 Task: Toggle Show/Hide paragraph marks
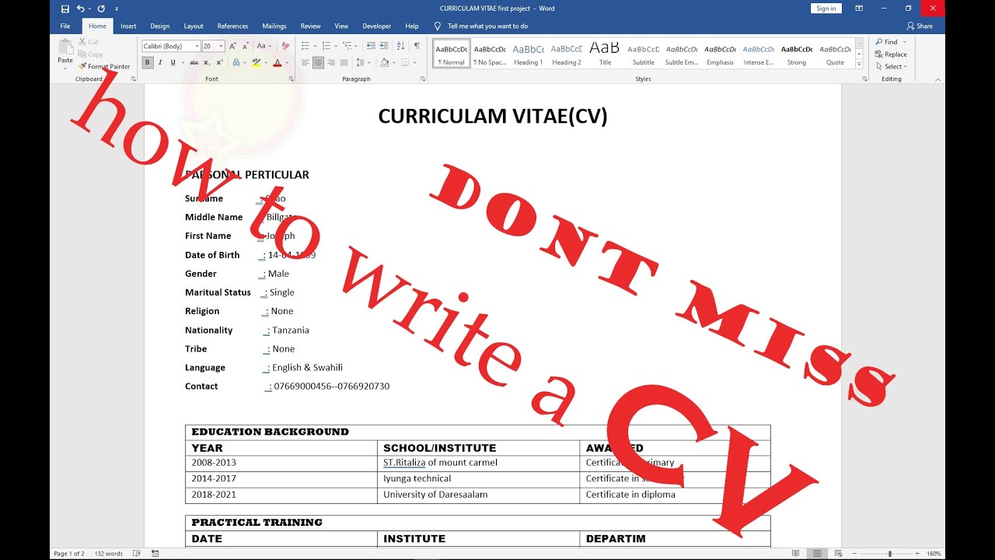click(x=417, y=46)
